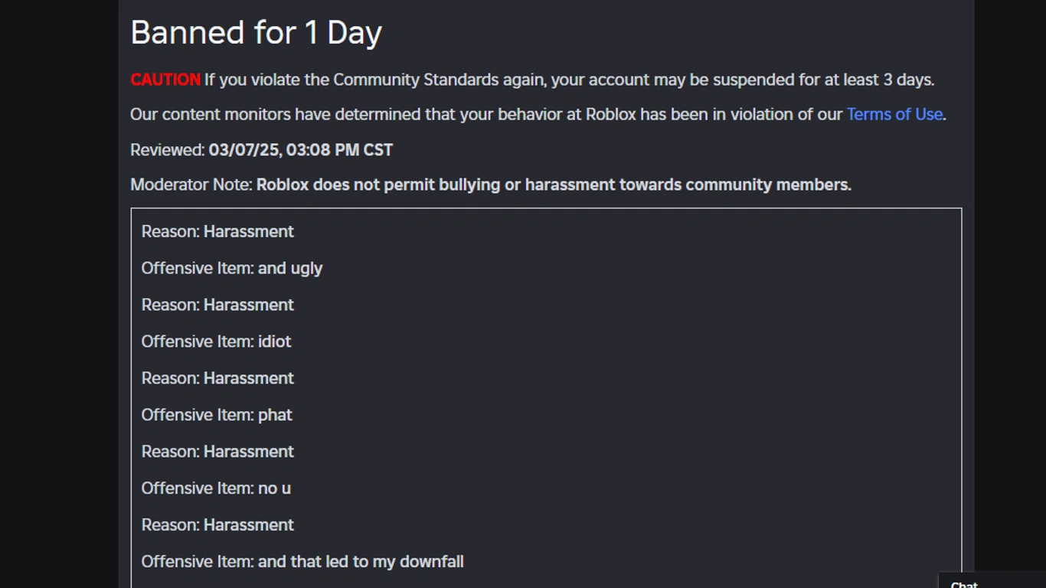The image size is (1046, 588).
Task: Click the second 'Reason: Harassment' entry
Action: 217,305
